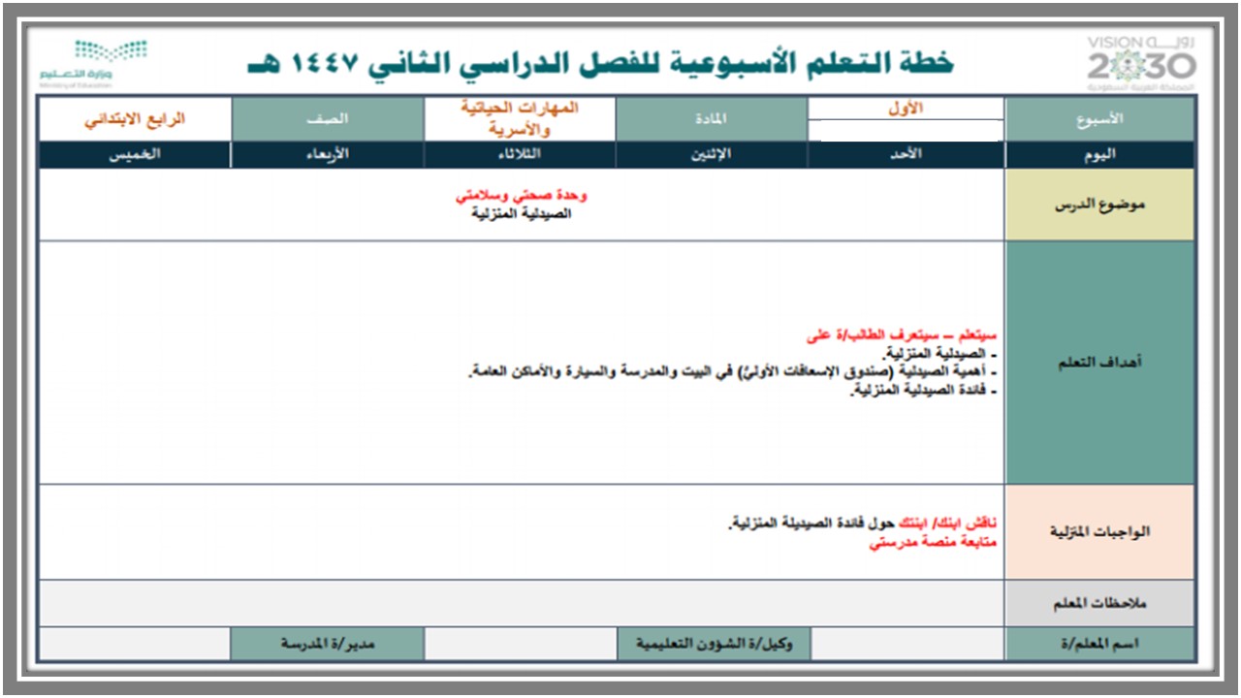Select the 'الأحد' day column
Screen dimensions: 1241x698
pos(906,155)
